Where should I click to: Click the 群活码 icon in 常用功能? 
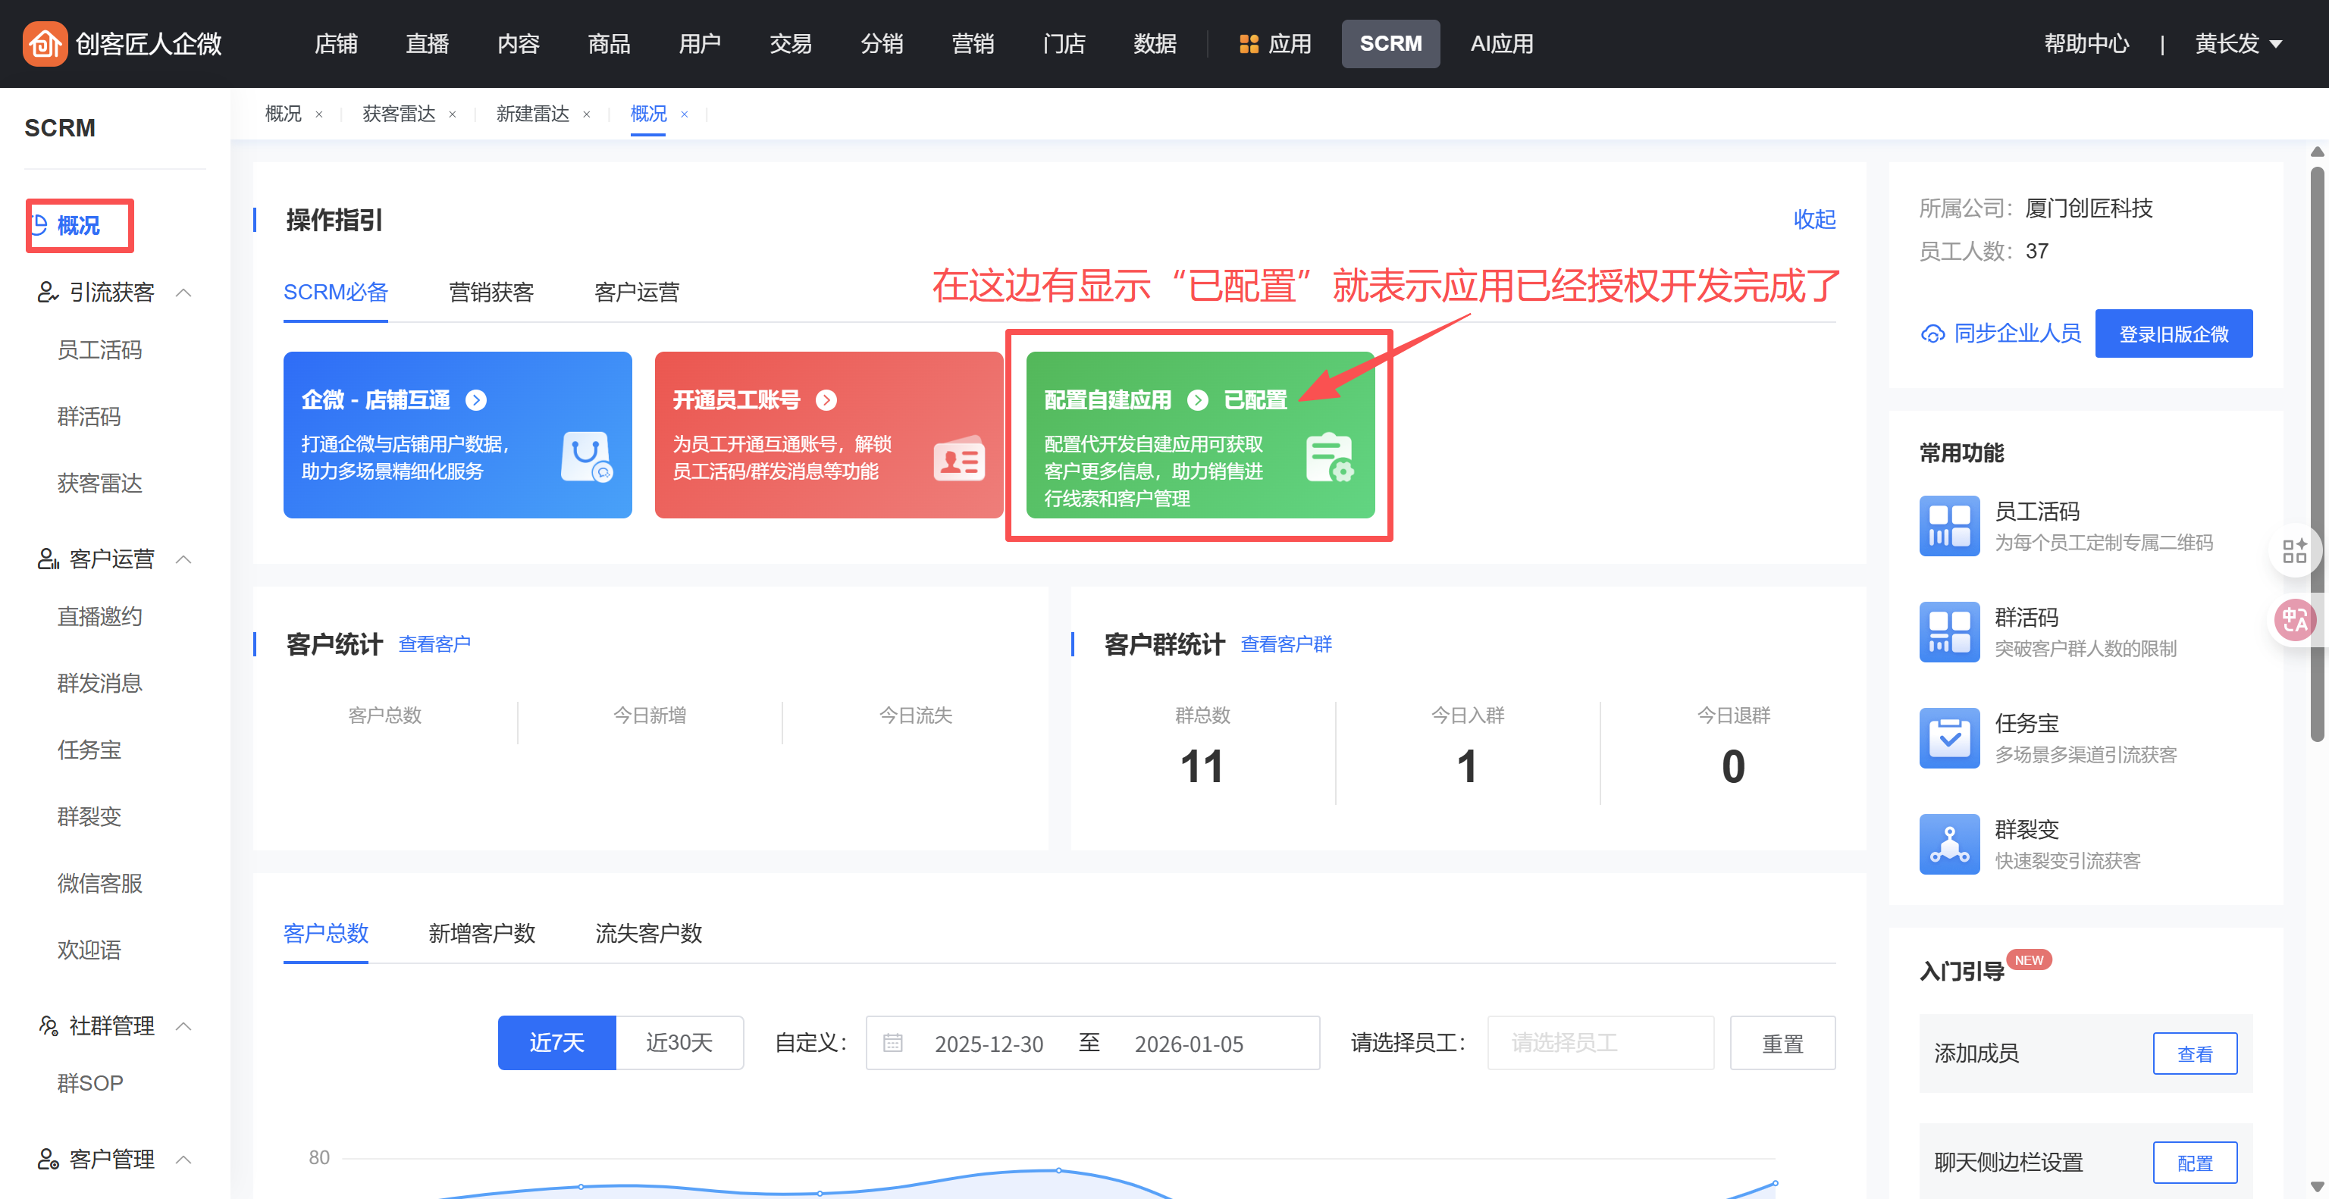(x=1948, y=631)
